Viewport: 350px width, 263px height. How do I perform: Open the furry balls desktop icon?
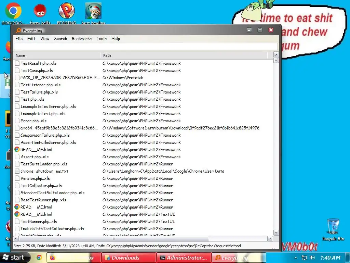point(40,13)
